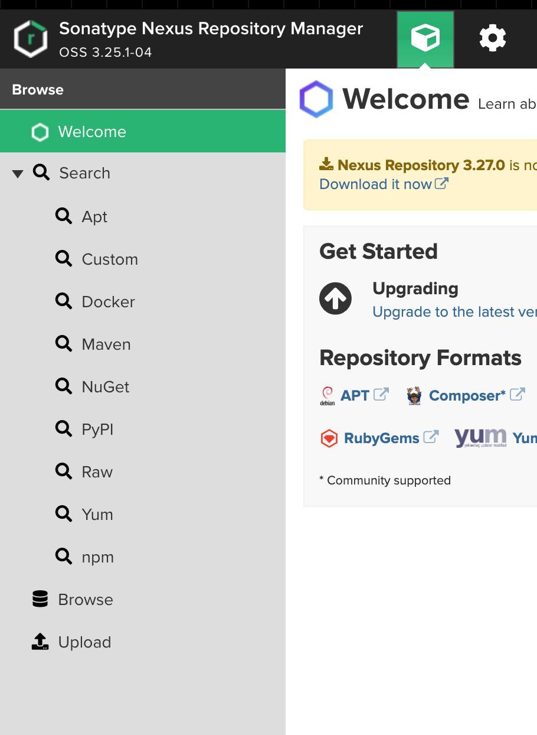Open the Search entry in sidebar
The width and height of the screenshot is (537, 735).
[84, 173]
